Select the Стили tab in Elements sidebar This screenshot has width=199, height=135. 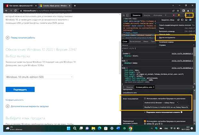125,41
